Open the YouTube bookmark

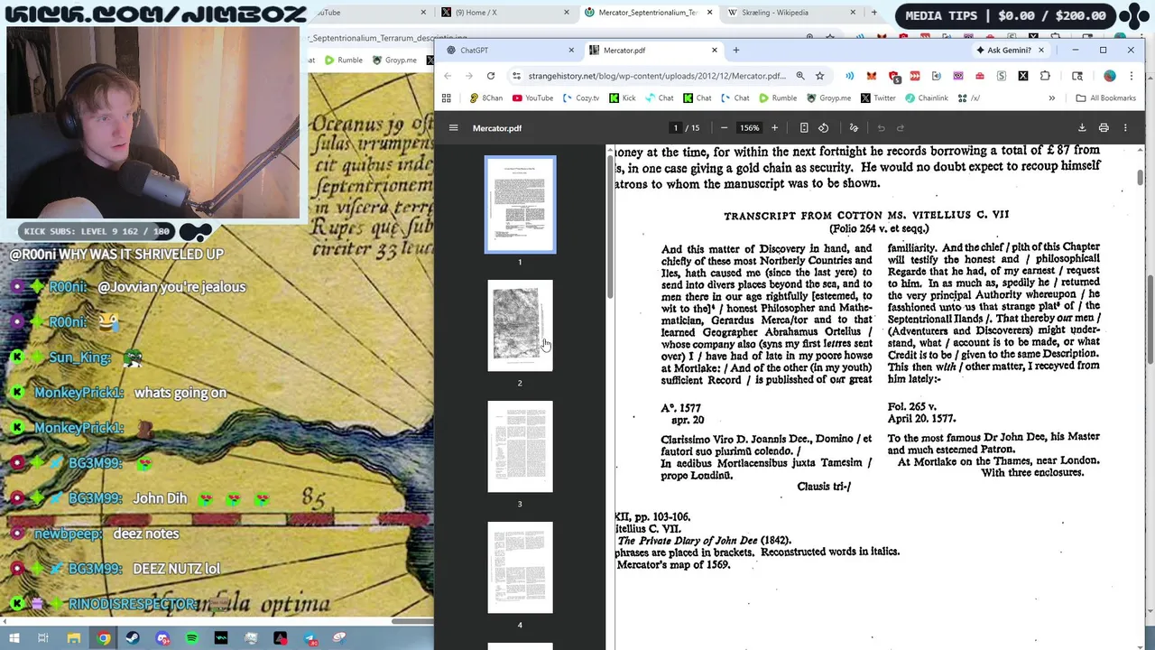pos(532,98)
